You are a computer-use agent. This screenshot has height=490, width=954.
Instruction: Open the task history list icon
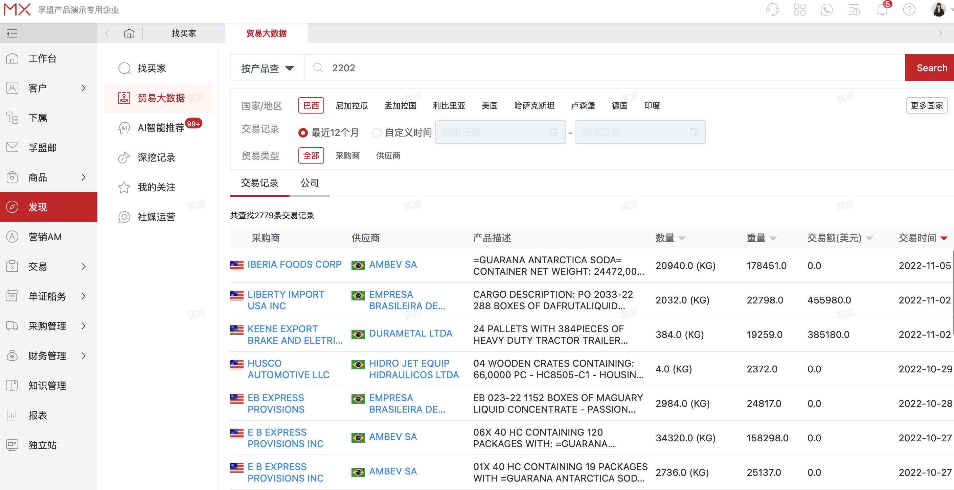tap(854, 9)
